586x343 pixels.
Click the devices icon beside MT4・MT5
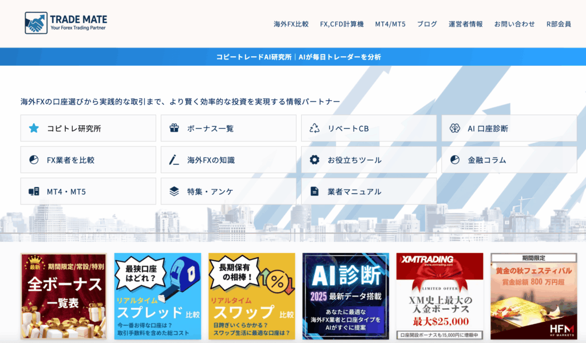point(34,191)
